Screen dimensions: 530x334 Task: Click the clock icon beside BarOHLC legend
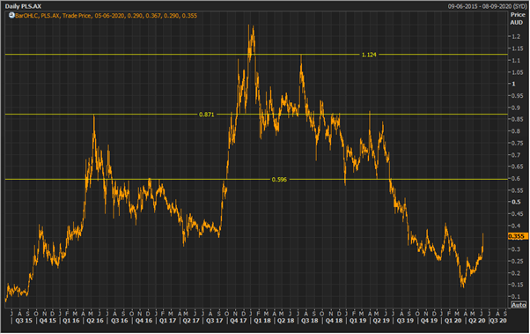coord(11,16)
